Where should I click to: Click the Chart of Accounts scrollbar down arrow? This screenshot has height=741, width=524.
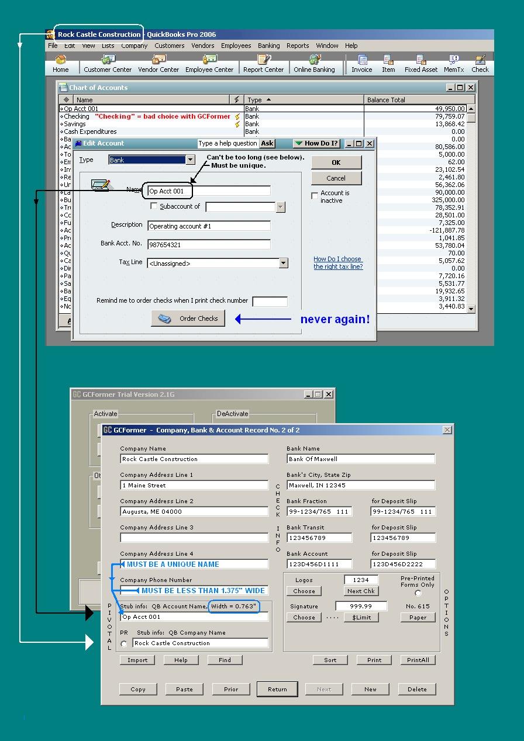pyautogui.click(x=471, y=309)
